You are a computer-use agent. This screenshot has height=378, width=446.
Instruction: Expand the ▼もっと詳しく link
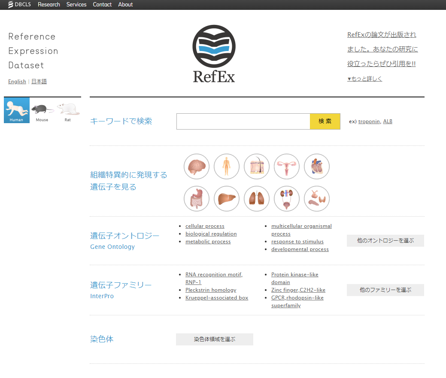(364, 79)
